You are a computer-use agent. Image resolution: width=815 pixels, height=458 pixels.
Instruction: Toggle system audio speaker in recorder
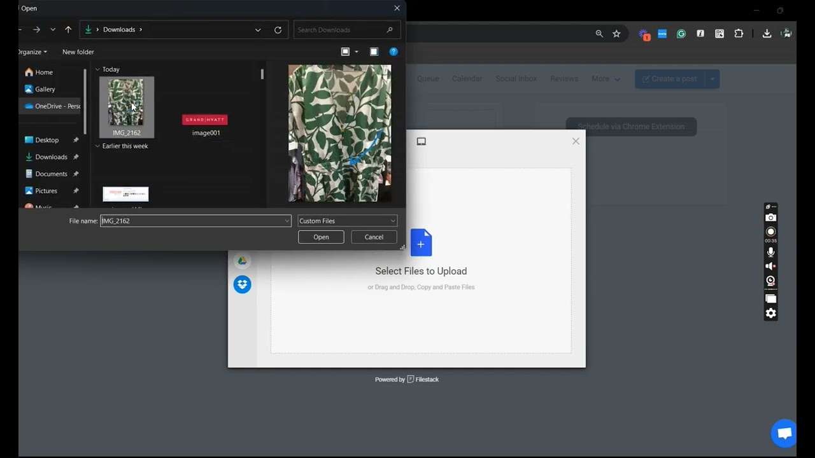click(x=770, y=267)
